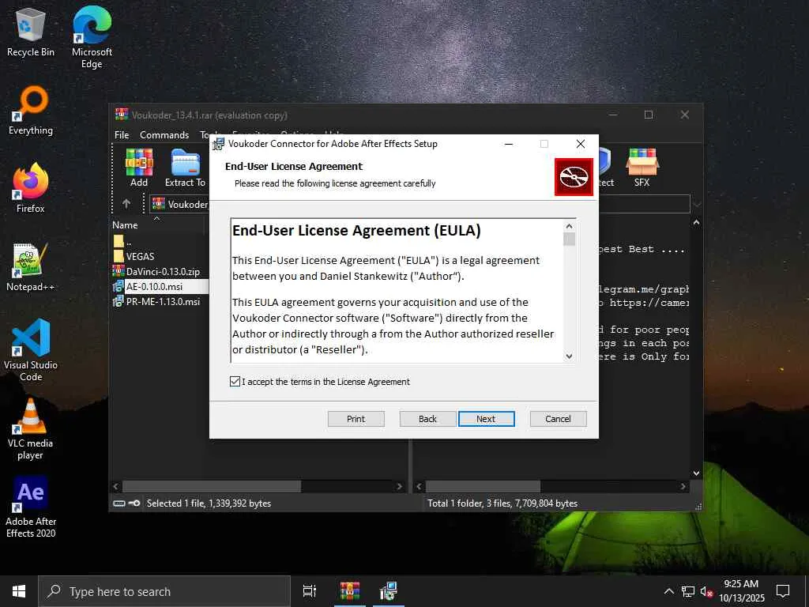Viewport: 809px width, 607px height.
Task: Click WinRAR file list left scroll arrow
Action: tap(115, 486)
